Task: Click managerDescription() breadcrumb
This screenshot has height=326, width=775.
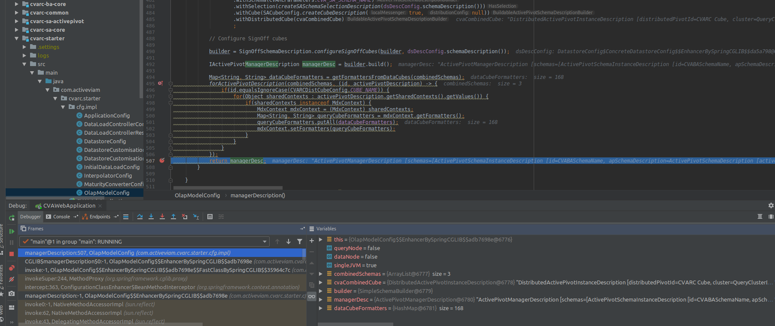Action: pos(258,195)
